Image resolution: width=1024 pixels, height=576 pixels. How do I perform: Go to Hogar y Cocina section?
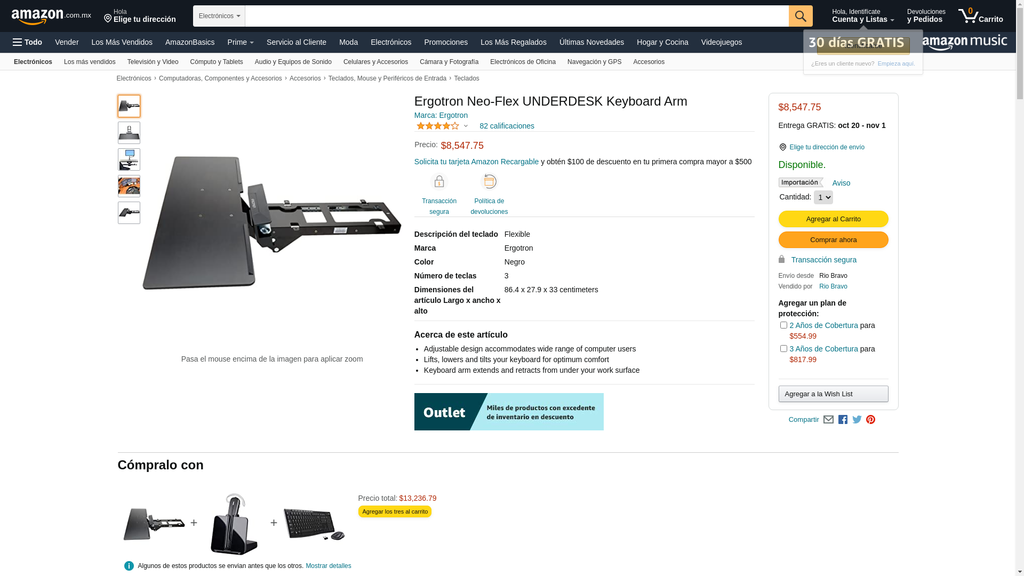pyautogui.click(x=662, y=42)
